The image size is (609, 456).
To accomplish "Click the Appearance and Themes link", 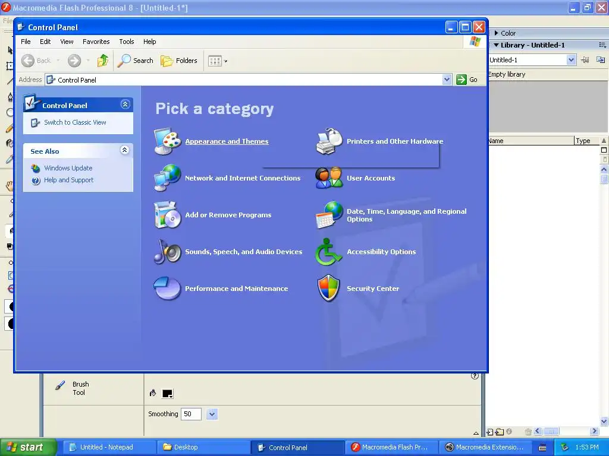I will pyautogui.click(x=227, y=141).
